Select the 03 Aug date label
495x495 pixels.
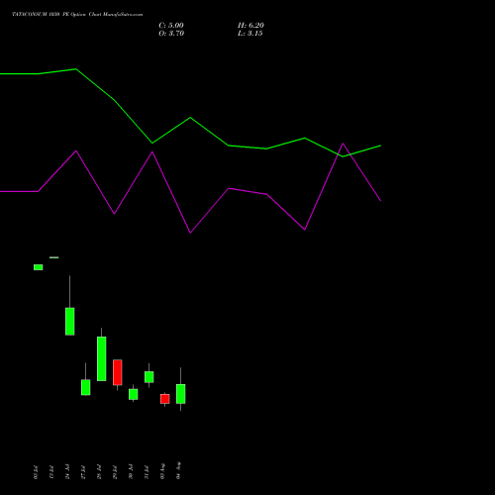(x=162, y=471)
